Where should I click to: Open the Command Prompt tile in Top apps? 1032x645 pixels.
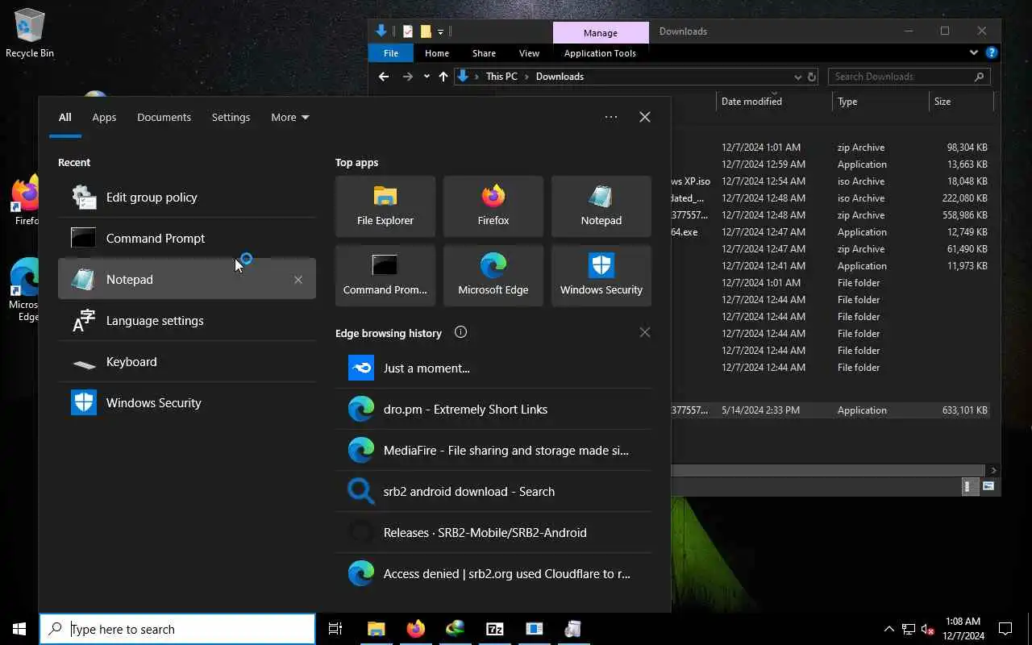pos(385,276)
